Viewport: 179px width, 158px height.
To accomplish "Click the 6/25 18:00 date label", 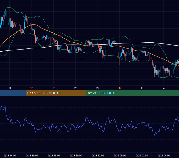I will click(54, 155).
